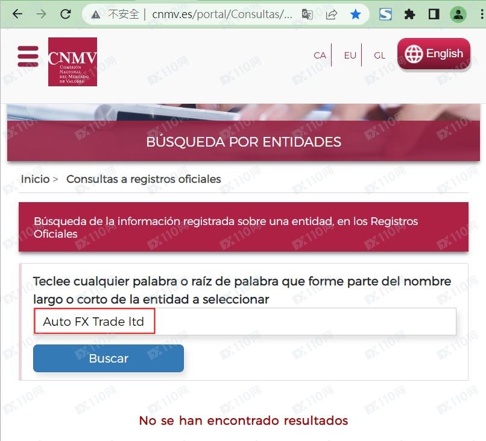
Task: Click the CNMV logo
Action: [72, 62]
